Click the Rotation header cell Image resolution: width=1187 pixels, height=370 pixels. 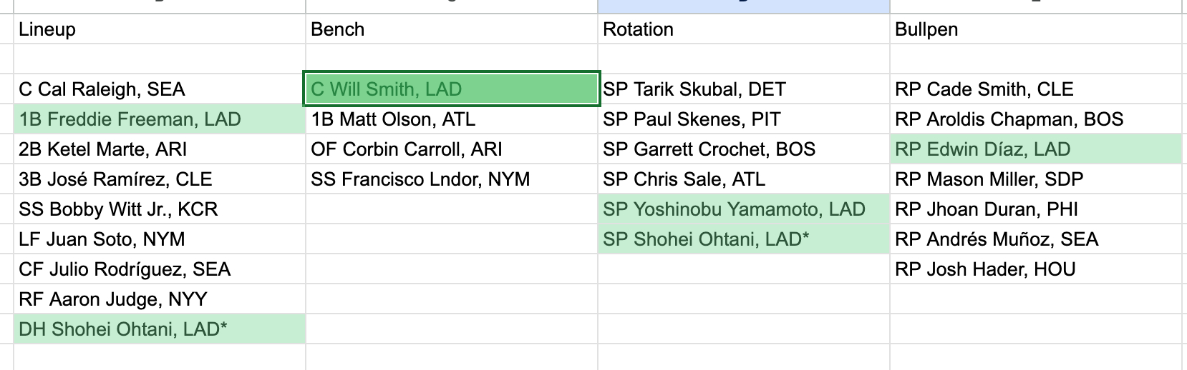coord(743,29)
